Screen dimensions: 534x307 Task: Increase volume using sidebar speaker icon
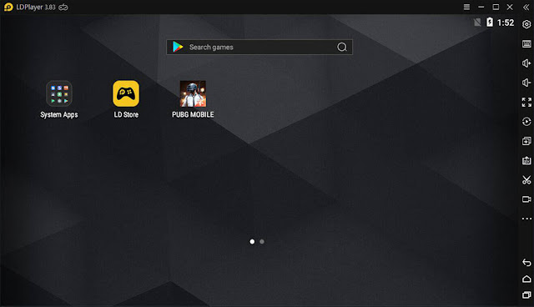click(x=526, y=63)
